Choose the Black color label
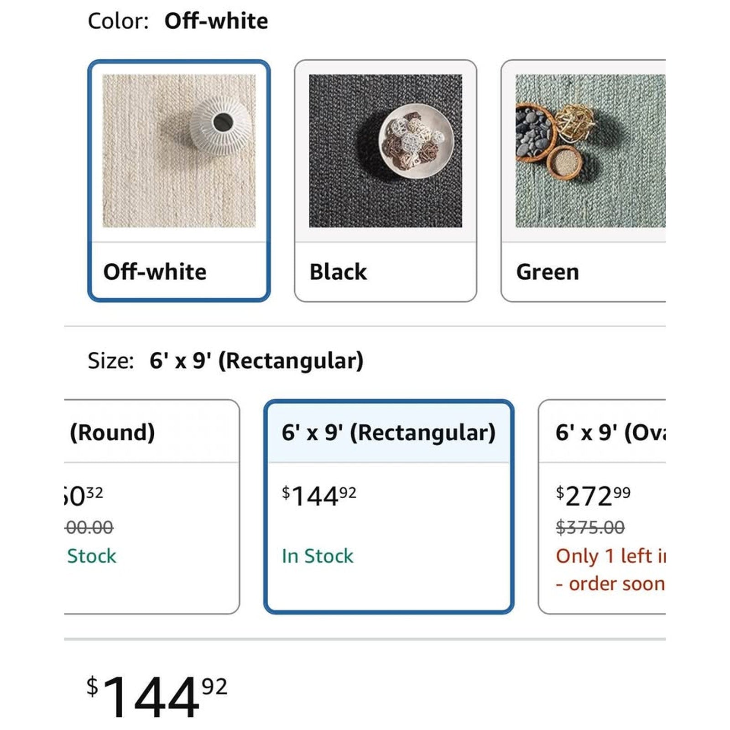 click(x=338, y=272)
